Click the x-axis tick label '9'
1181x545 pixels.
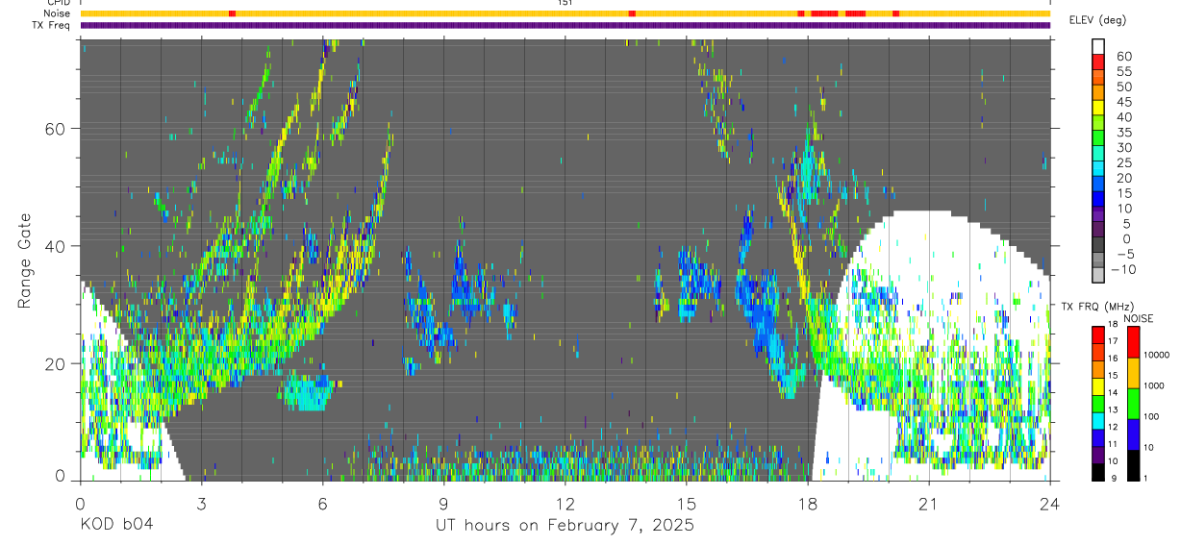tap(443, 504)
